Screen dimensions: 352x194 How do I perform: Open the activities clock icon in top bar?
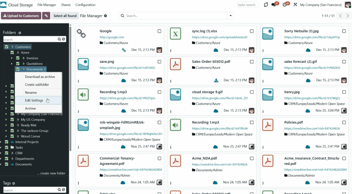click(285, 5)
